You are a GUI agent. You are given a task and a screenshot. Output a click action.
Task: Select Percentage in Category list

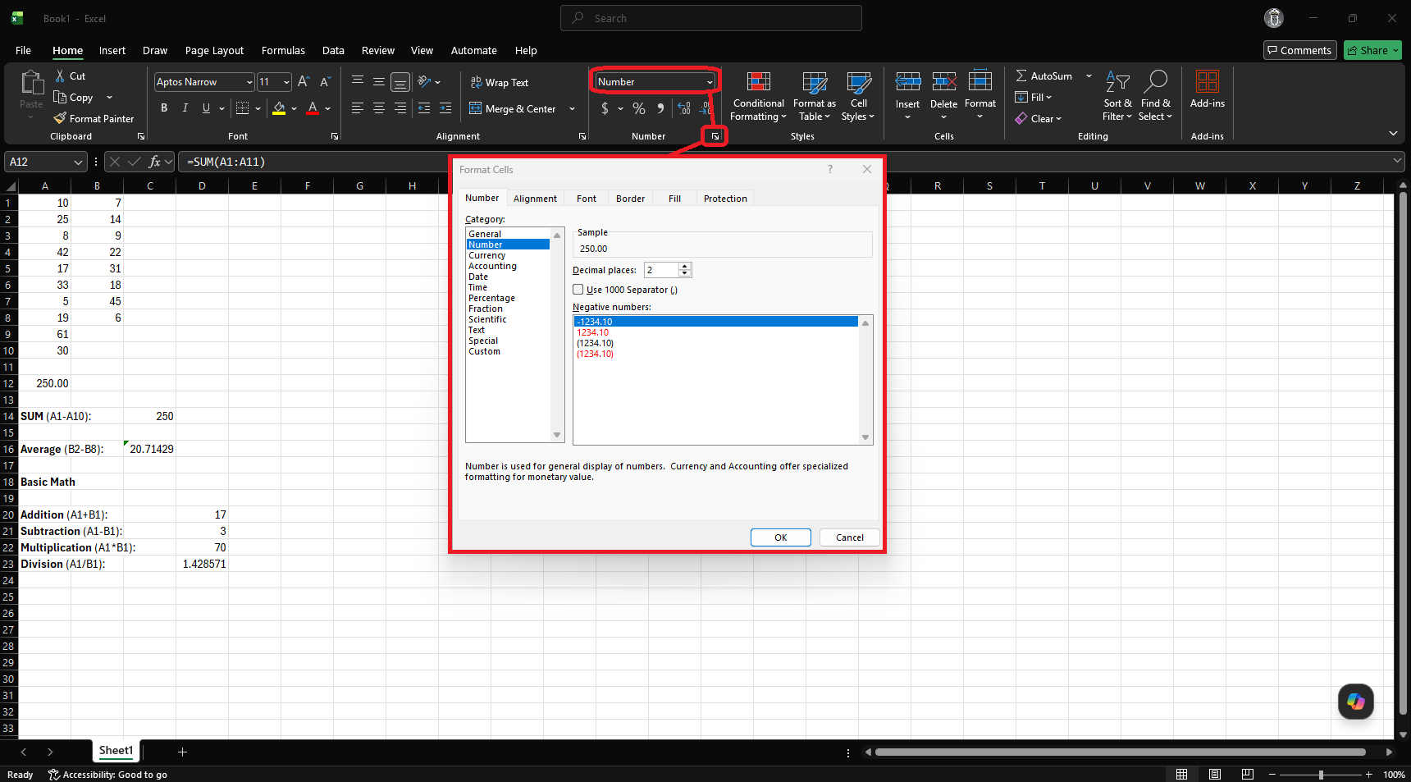point(491,298)
